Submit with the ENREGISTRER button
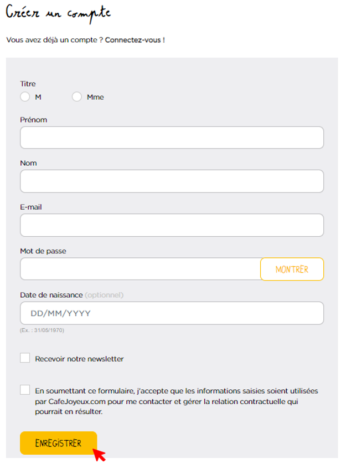This screenshot has height=463, width=341. (x=58, y=443)
